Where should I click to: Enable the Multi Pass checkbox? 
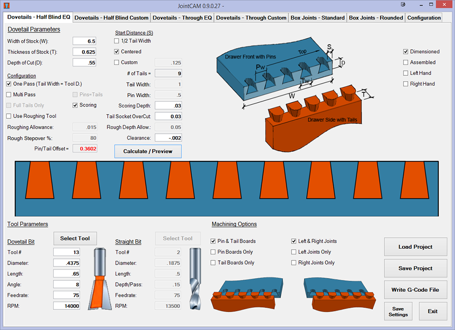click(x=9, y=95)
